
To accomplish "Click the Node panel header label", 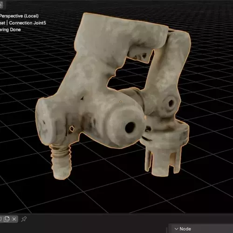I will (x=185, y=229).
